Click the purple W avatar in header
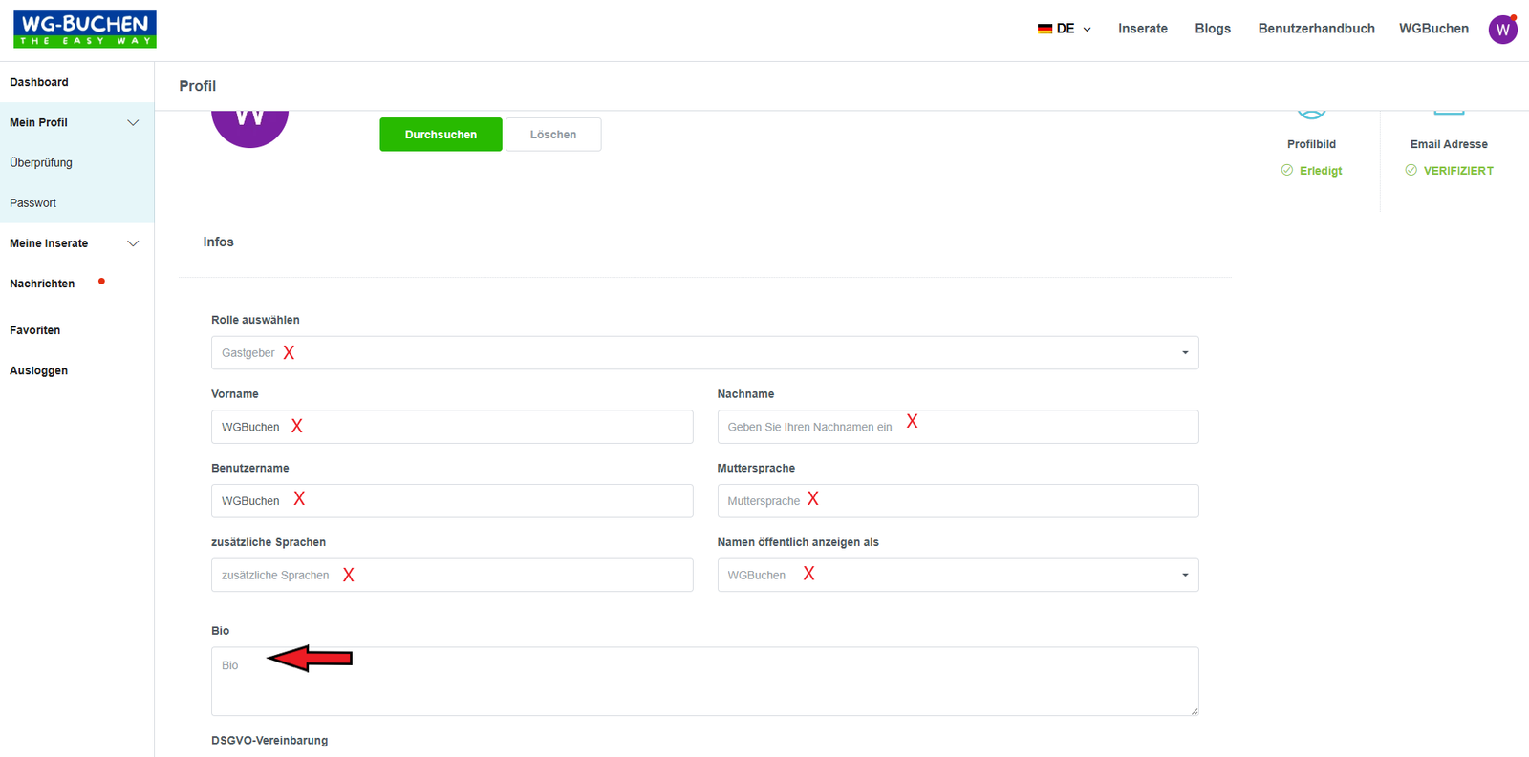This screenshot has width=1529, height=757. pos(1502,30)
